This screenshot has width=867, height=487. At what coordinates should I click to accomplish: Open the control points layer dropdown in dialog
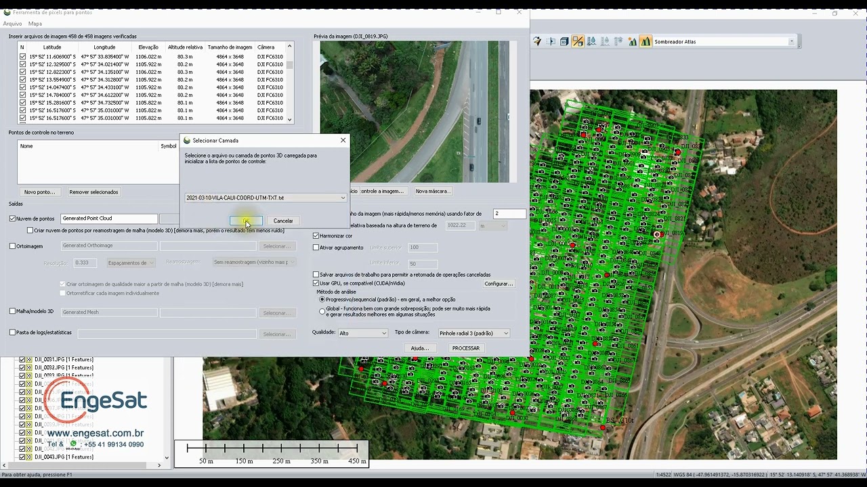pyautogui.click(x=266, y=198)
